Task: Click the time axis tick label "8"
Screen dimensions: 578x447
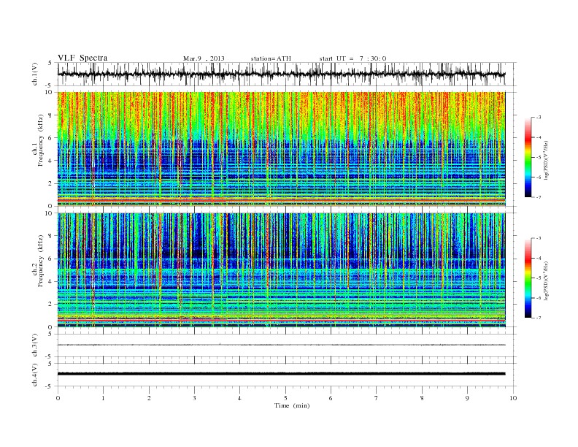Action: 422,398
